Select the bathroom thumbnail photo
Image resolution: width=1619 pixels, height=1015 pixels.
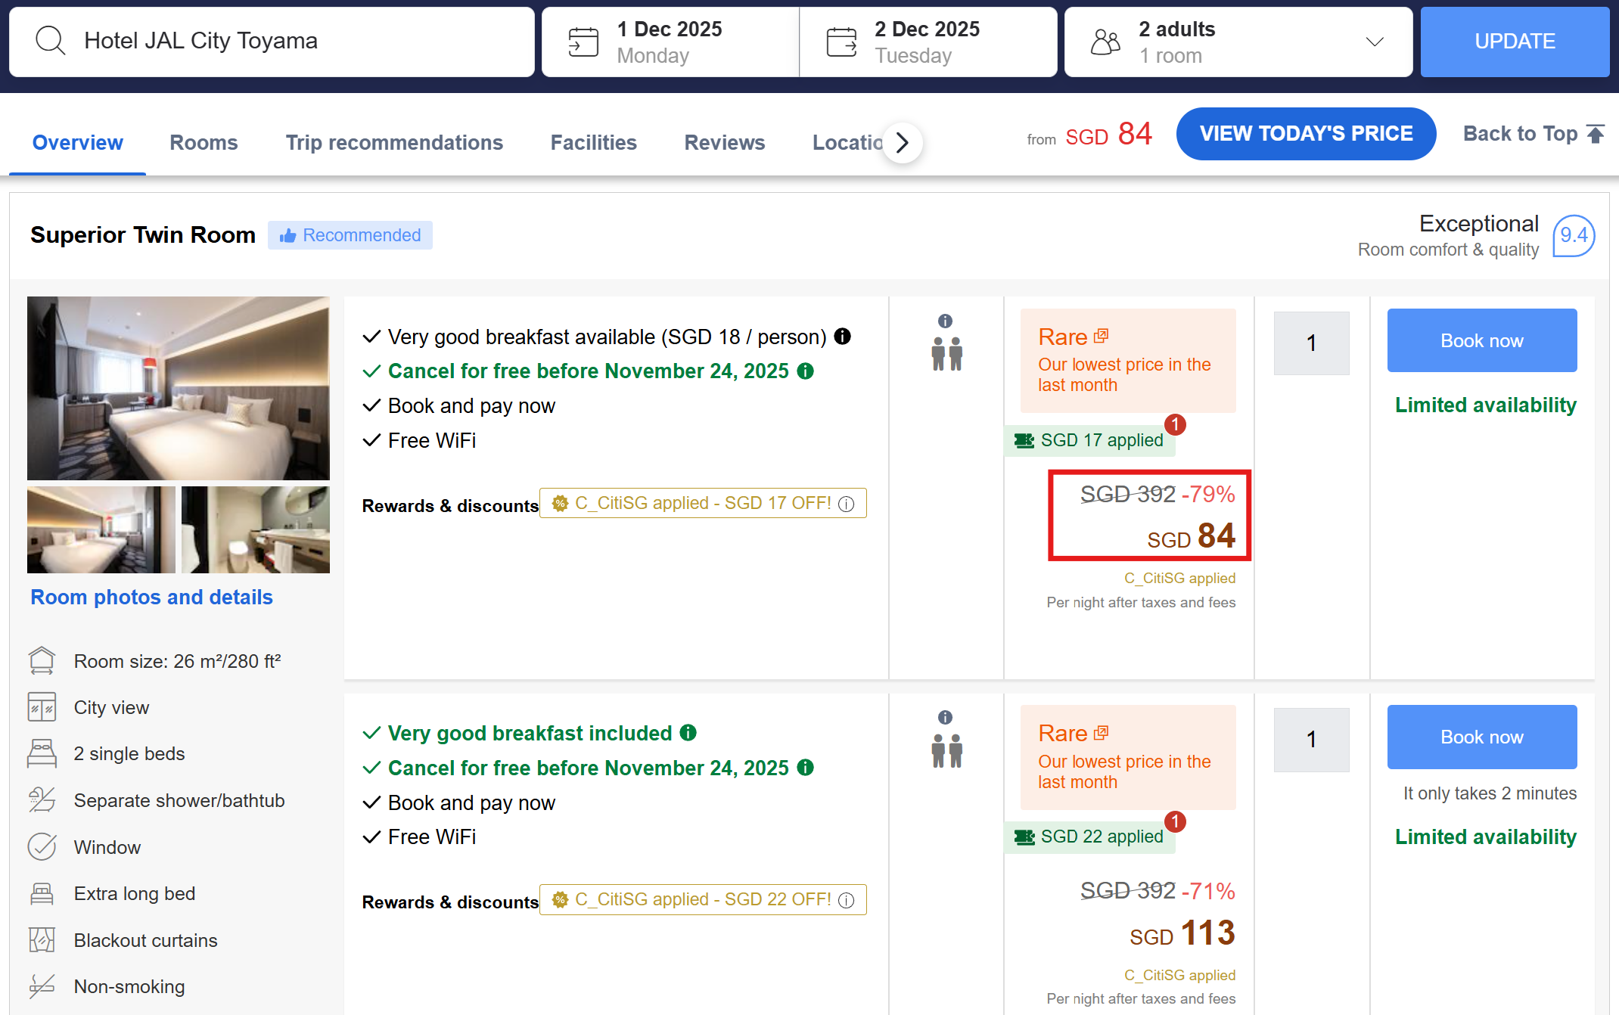click(x=255, y=529)
